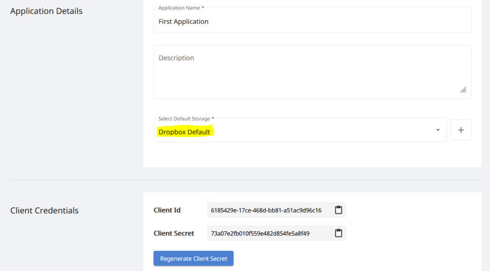This screenshot has width=490, height=271.
Task: Copy the Client Secret to clipboard
Action: tap(338, 233)
